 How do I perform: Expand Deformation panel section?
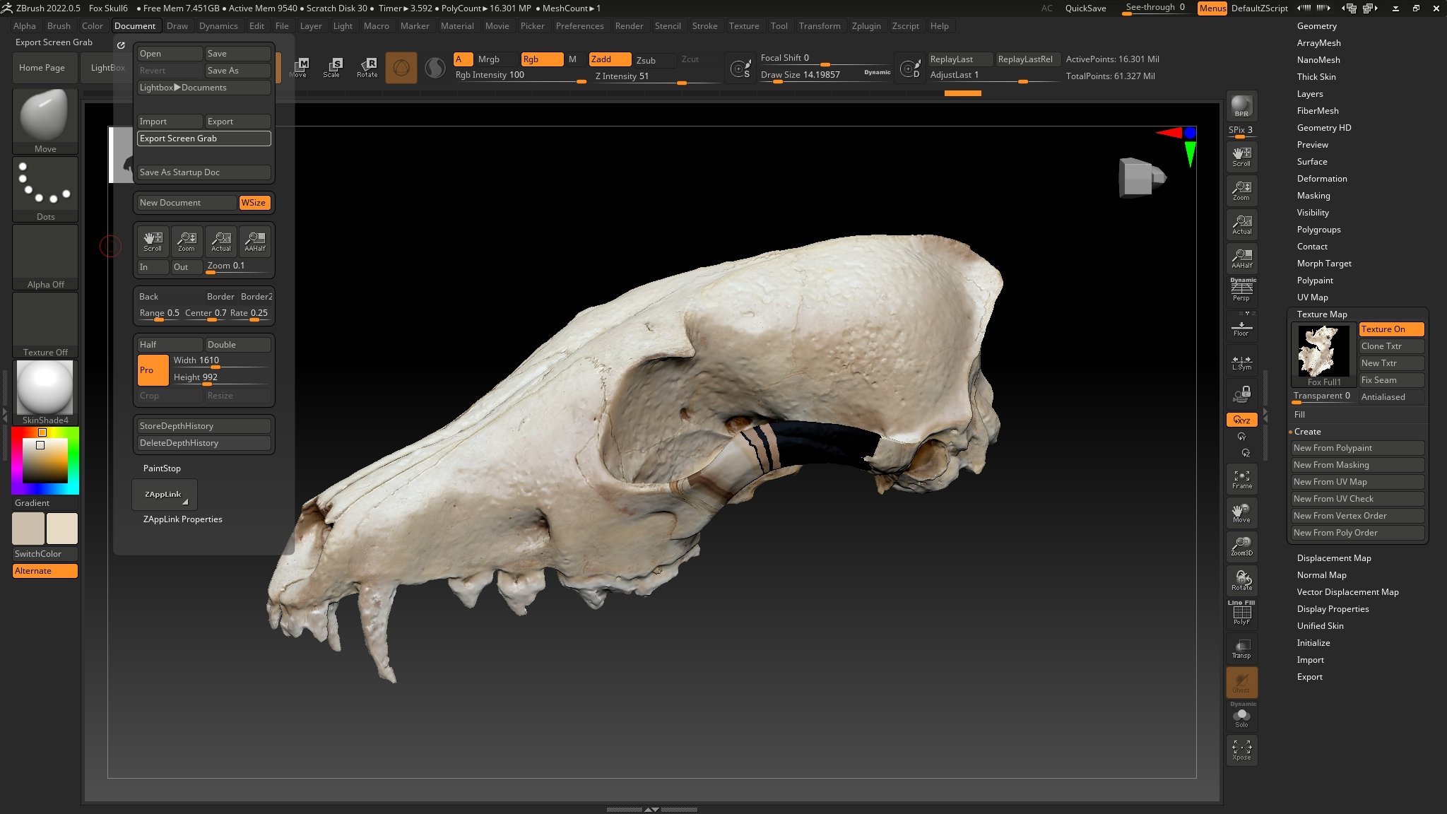pos(1322,178)
